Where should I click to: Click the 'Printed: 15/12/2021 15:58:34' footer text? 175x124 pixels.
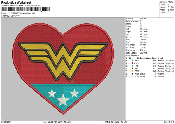click(x=116, y=122)
